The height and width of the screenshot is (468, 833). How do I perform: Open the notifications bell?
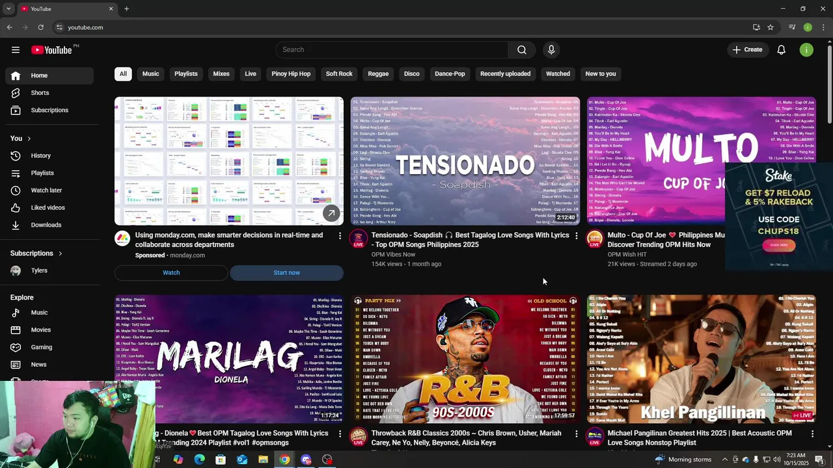tap(781, 50)
